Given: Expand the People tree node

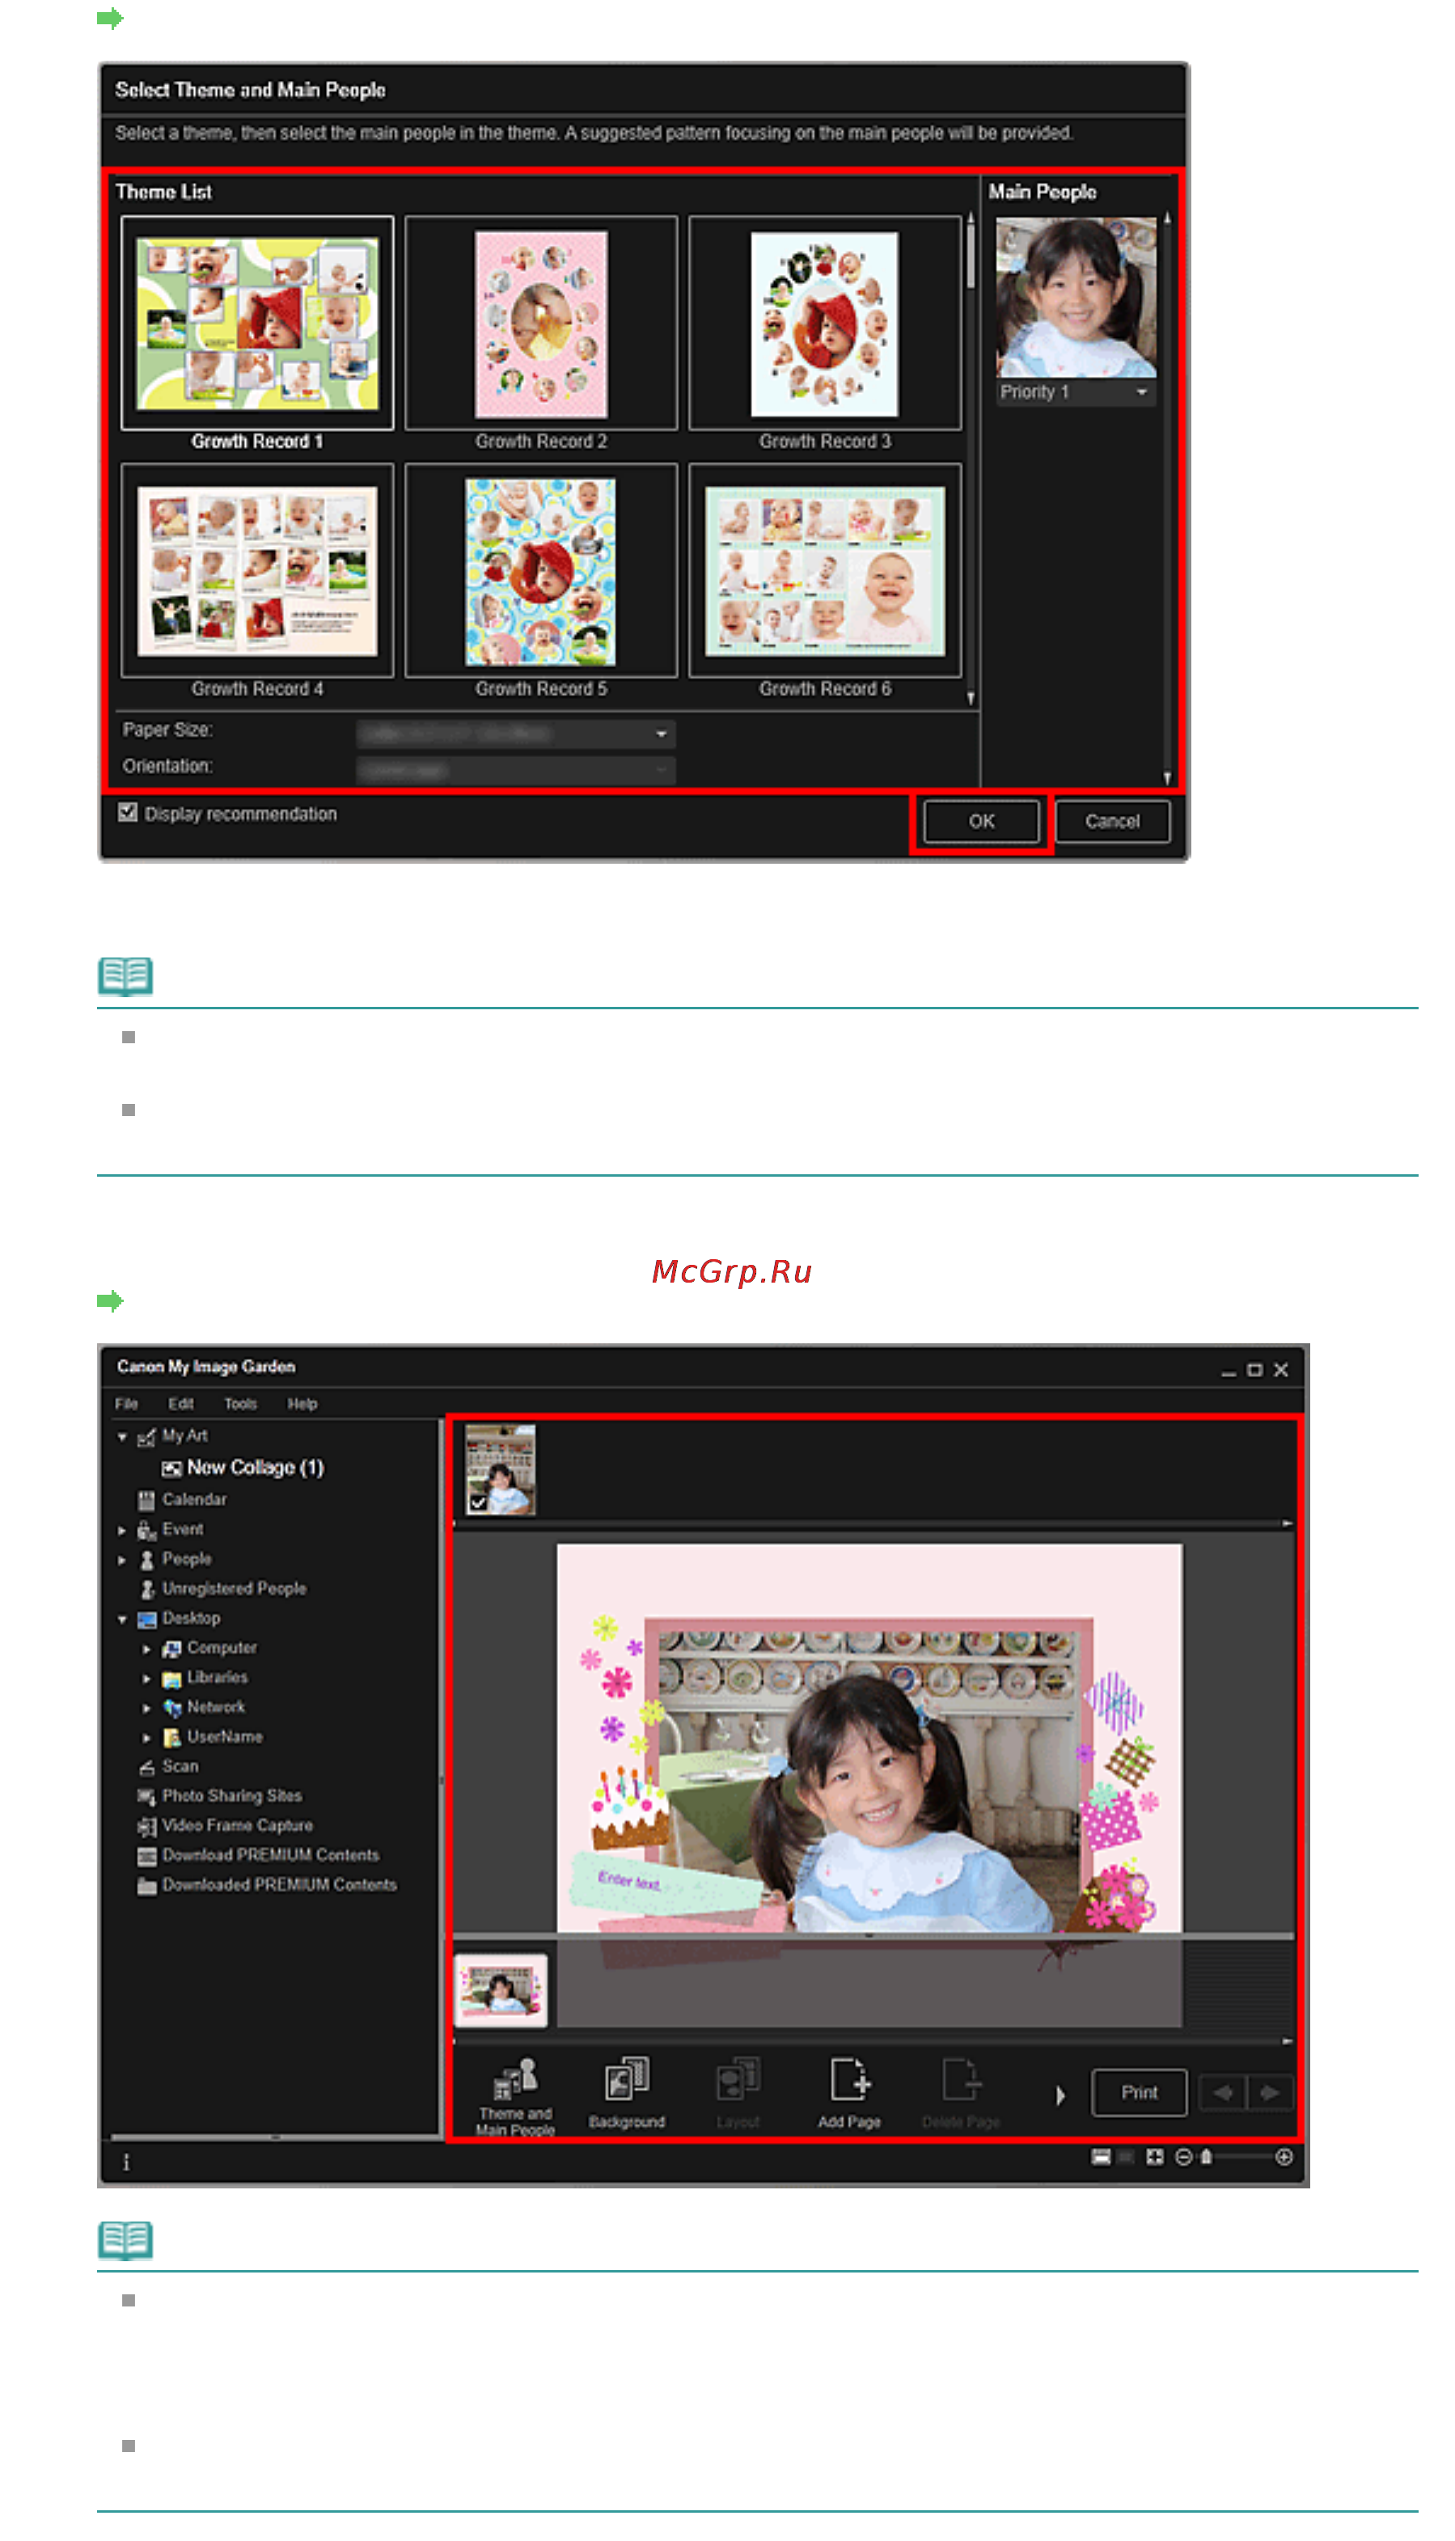Looking at the screenshot, I should pyautogui.click(x=122, y=1560).
